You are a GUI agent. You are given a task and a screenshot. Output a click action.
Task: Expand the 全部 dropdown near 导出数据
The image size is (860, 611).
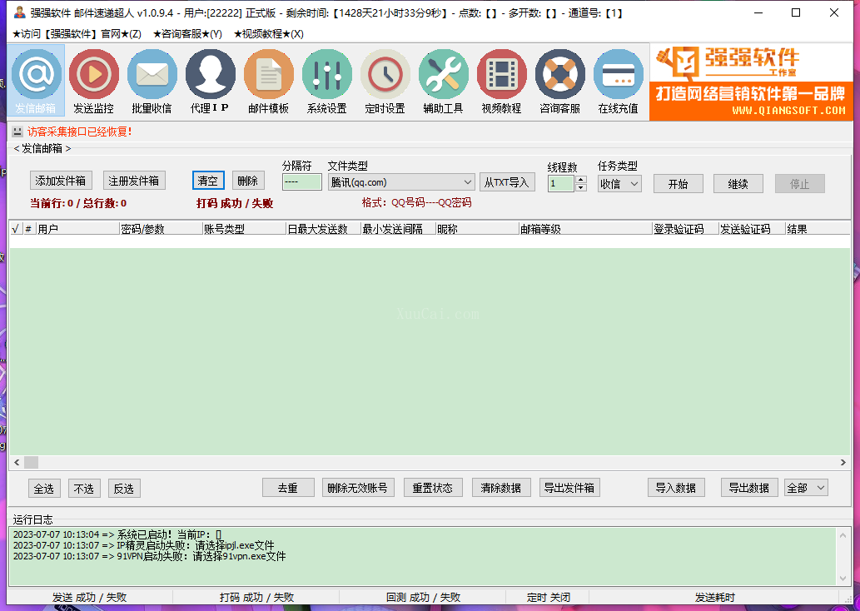[x=820, y=488]
